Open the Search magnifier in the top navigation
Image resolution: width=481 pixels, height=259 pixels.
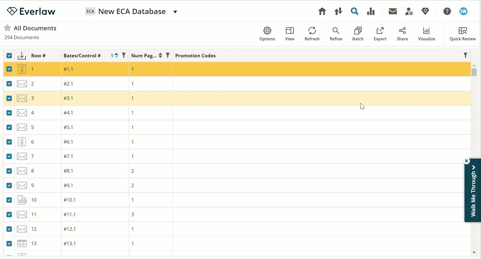pyautogui.click(x=354, y=11)
